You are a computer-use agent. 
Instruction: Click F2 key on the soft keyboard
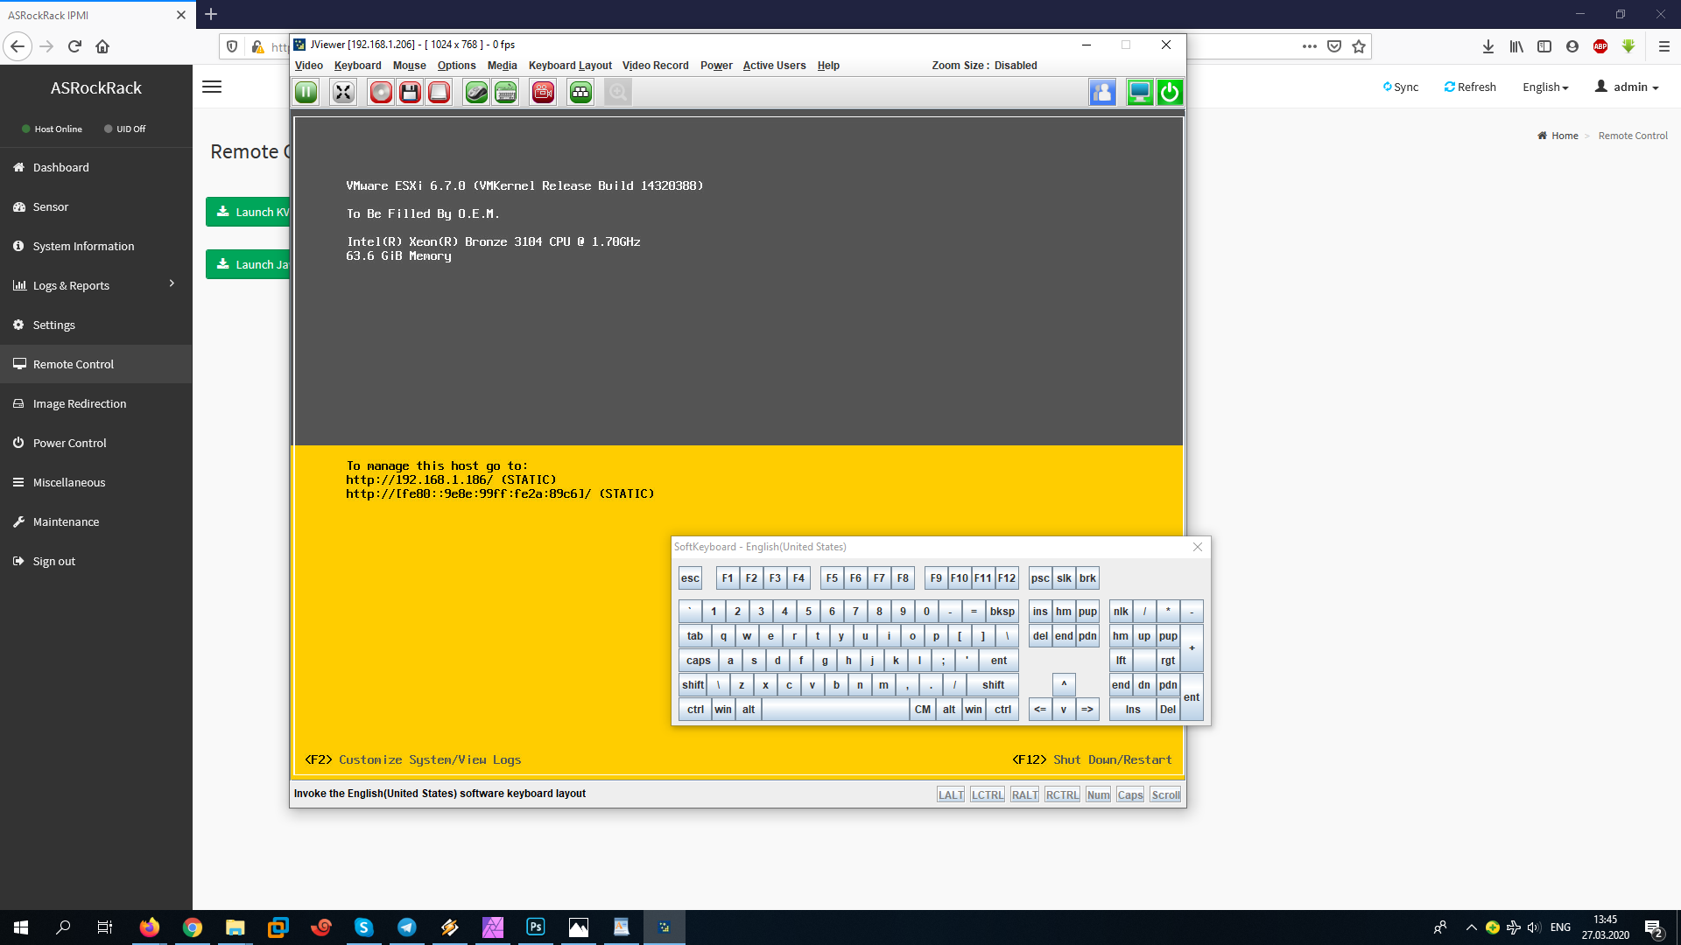click(751, 578)
